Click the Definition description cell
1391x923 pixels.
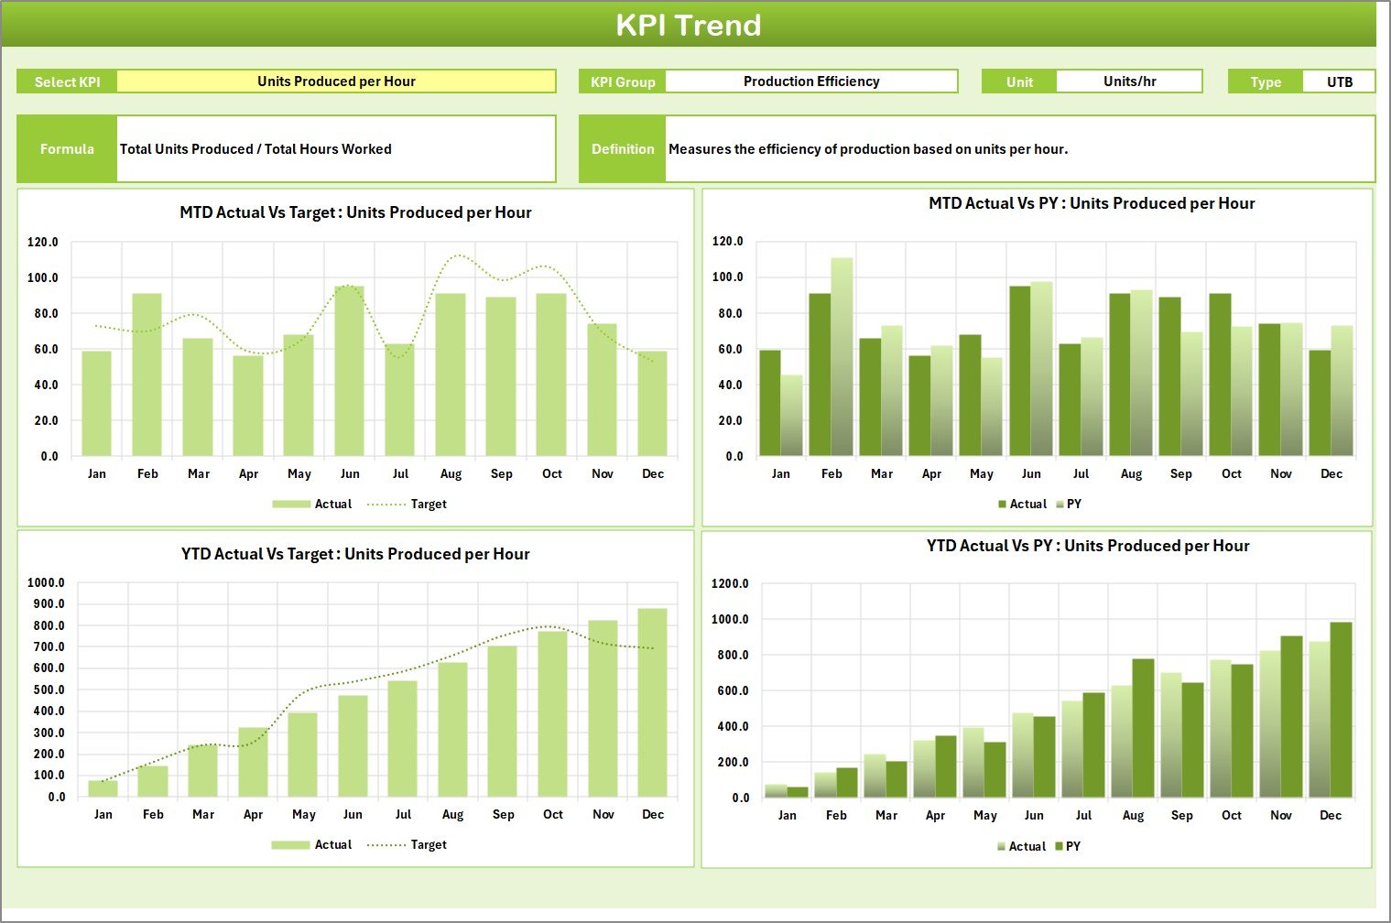coord(1018,149)
